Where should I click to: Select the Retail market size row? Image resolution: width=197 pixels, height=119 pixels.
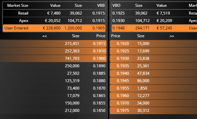pyautogui.click(x=54, y=13)
